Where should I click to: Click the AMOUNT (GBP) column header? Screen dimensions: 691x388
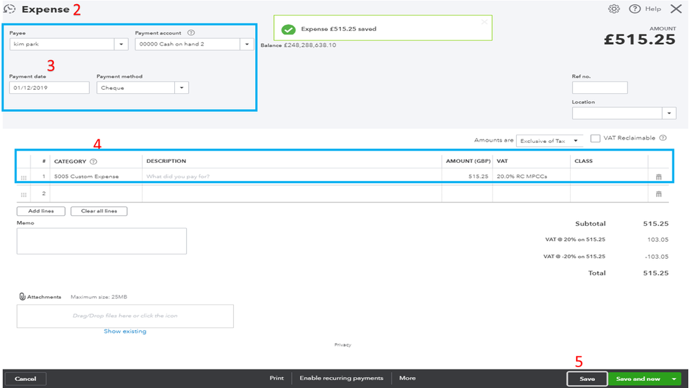(x=468, y=161)
